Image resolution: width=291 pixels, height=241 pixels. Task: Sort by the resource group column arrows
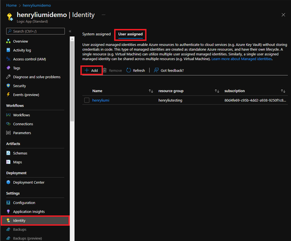[x=217, y=91]
